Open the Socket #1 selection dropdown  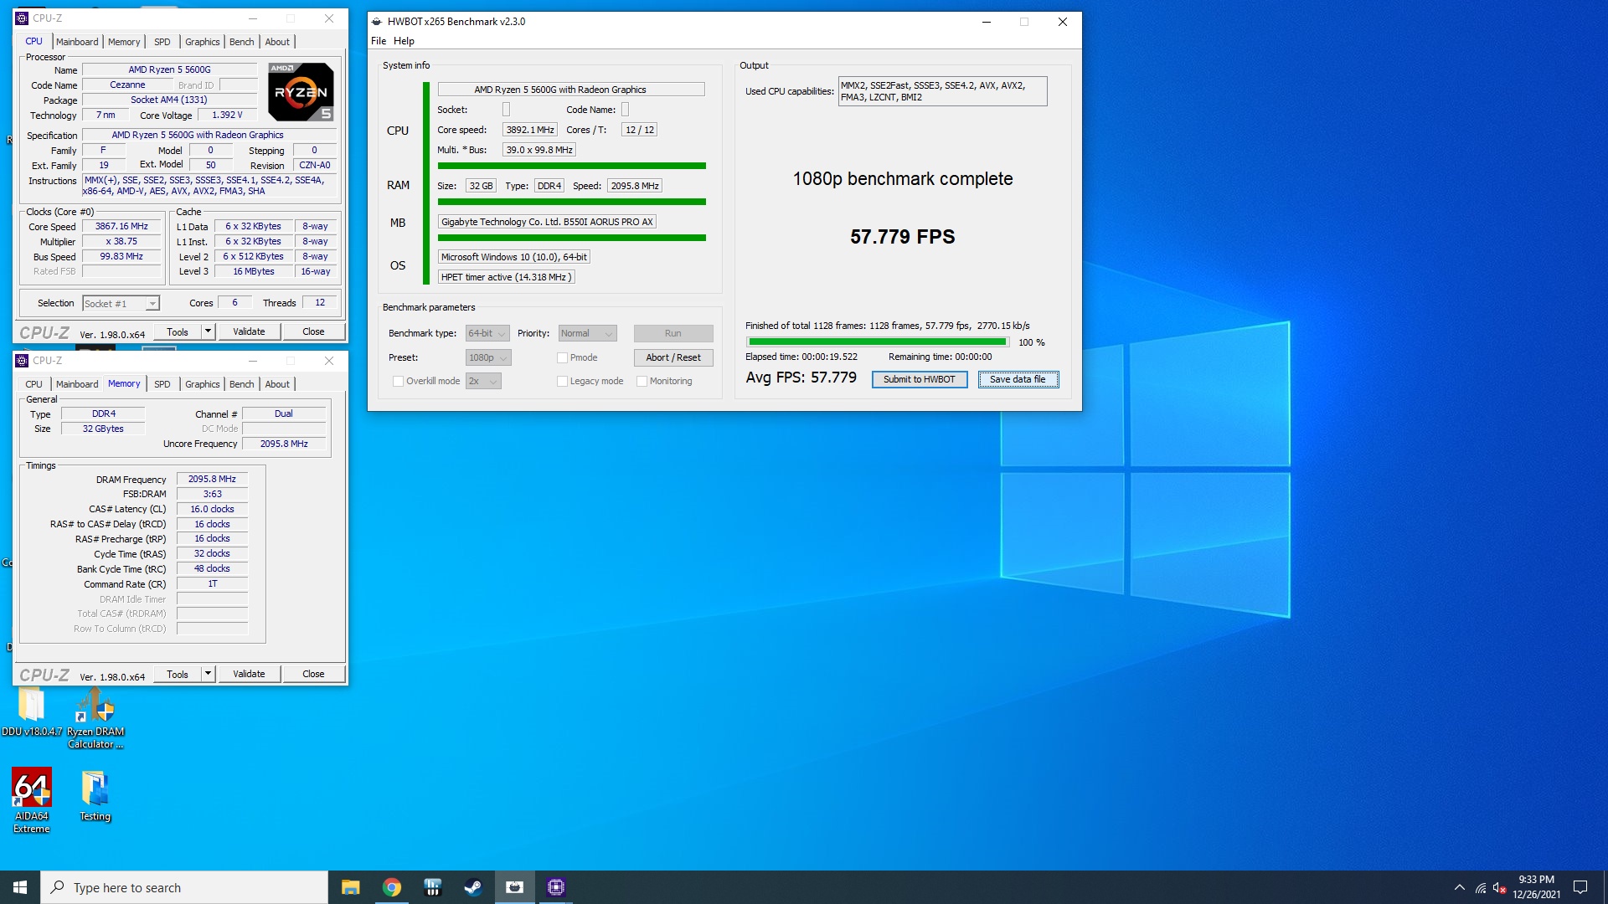pos(121,304)
